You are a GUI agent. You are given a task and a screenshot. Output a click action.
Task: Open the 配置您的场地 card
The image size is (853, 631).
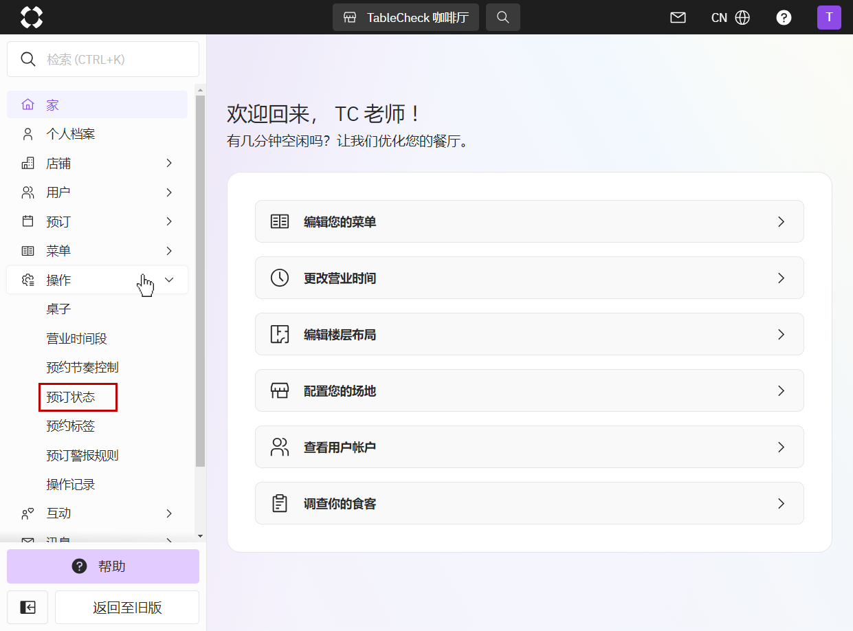tap(529, 390)
